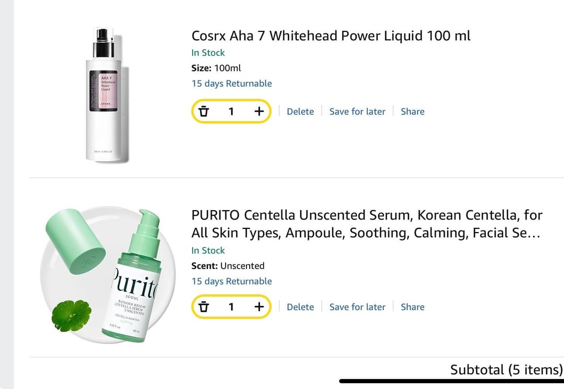Delete the PURITO Centella Unscented Serum

pos(300,307)
